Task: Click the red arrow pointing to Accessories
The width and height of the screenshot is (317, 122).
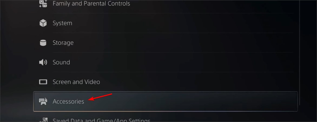Action: click(100, 97)
